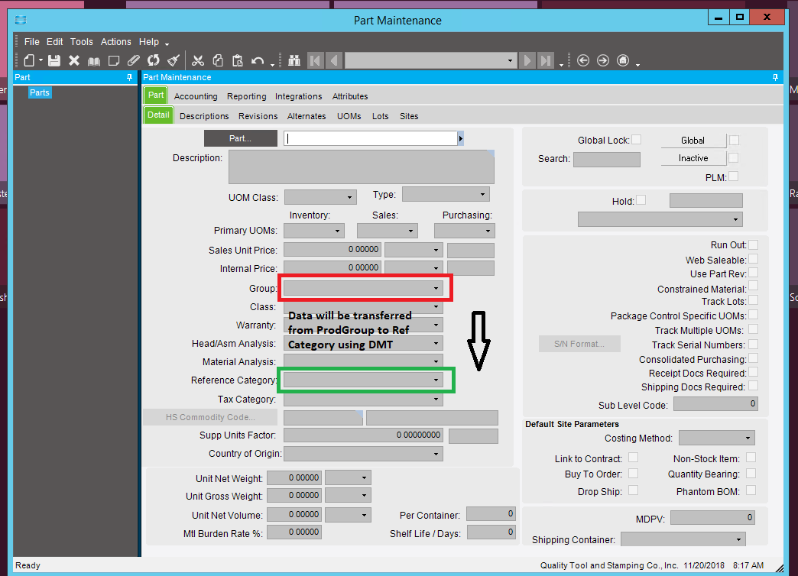Click the Cut scissors icon
Image resolution: width=798 pixels, height=576 pixels.
pyautogui.click(x=197, y=60)
